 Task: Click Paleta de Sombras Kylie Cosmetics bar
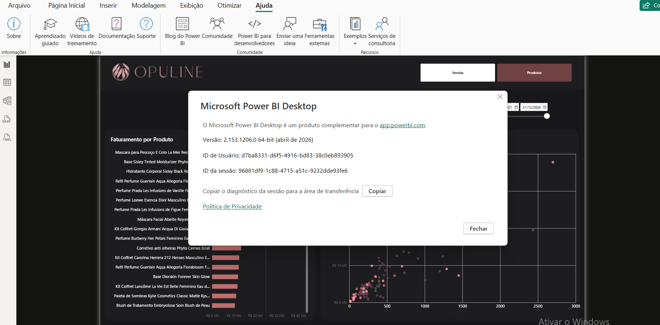tap(224, 296)
